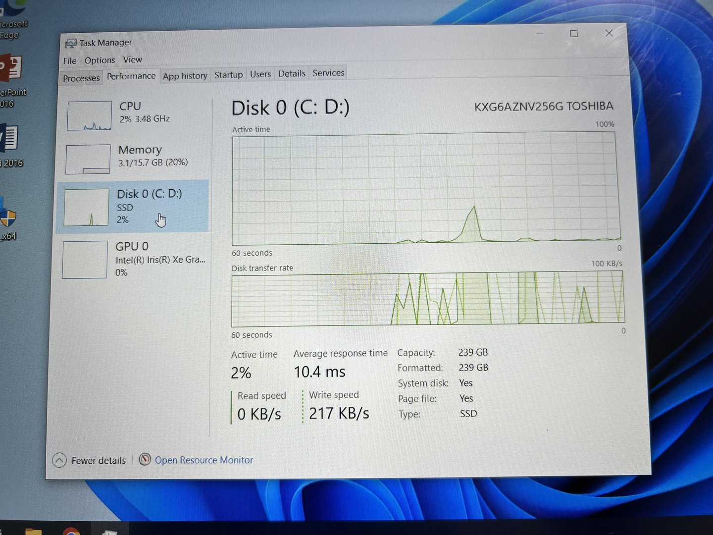The height and width of the screenshot is (535, 713).
Task: Maximize the Task Manager window
Action: click(574, 34)
